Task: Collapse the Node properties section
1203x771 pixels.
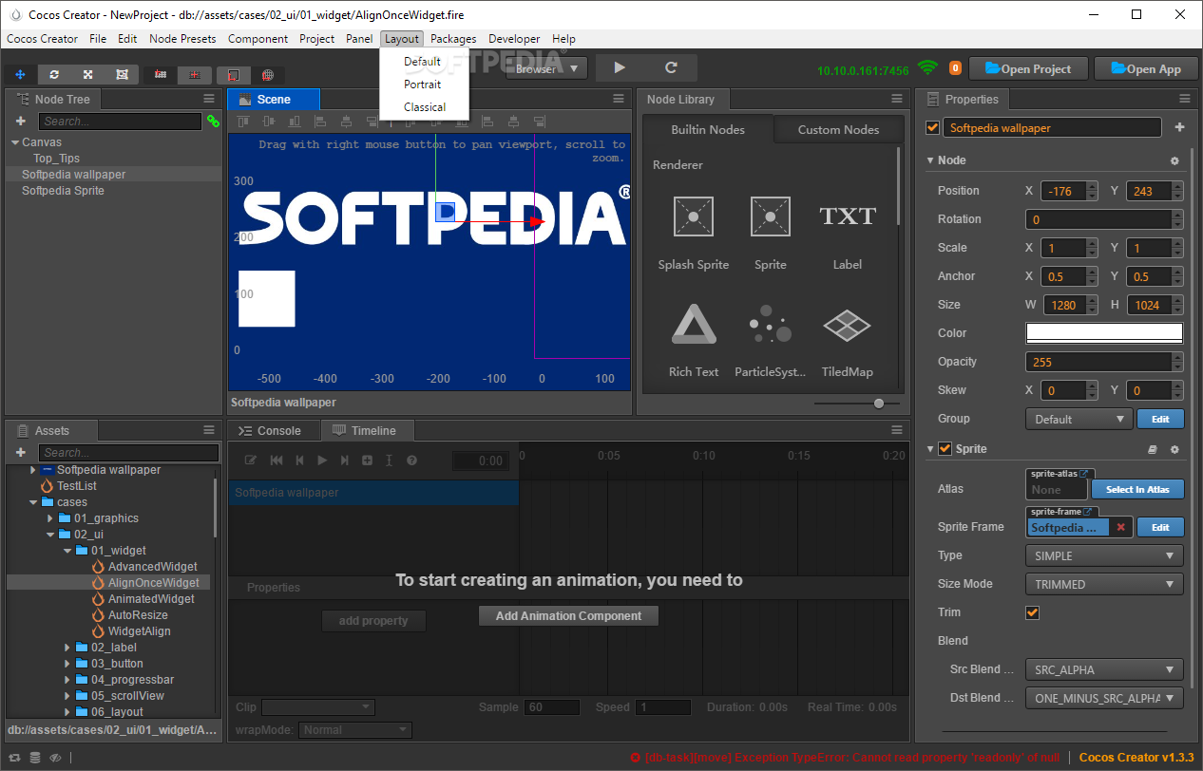Action: (x=930, y=160)
